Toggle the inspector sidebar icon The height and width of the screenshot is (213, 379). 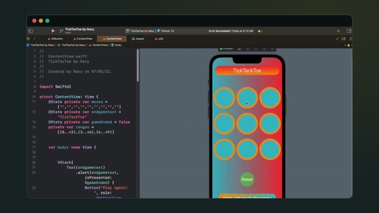[x=349, y=31]
